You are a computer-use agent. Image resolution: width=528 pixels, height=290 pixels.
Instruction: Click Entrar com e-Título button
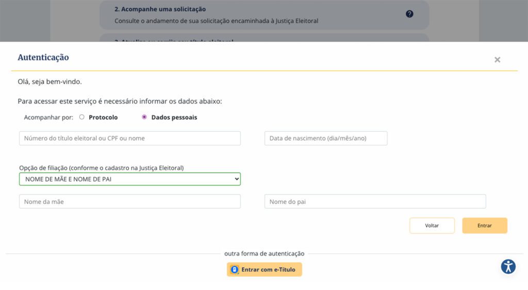coord(265,269)
